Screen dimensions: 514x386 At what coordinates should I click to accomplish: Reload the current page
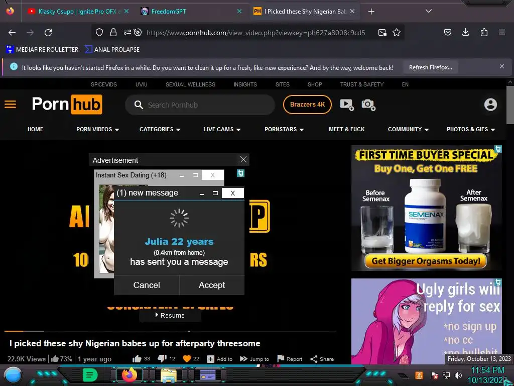coord(48,33)
